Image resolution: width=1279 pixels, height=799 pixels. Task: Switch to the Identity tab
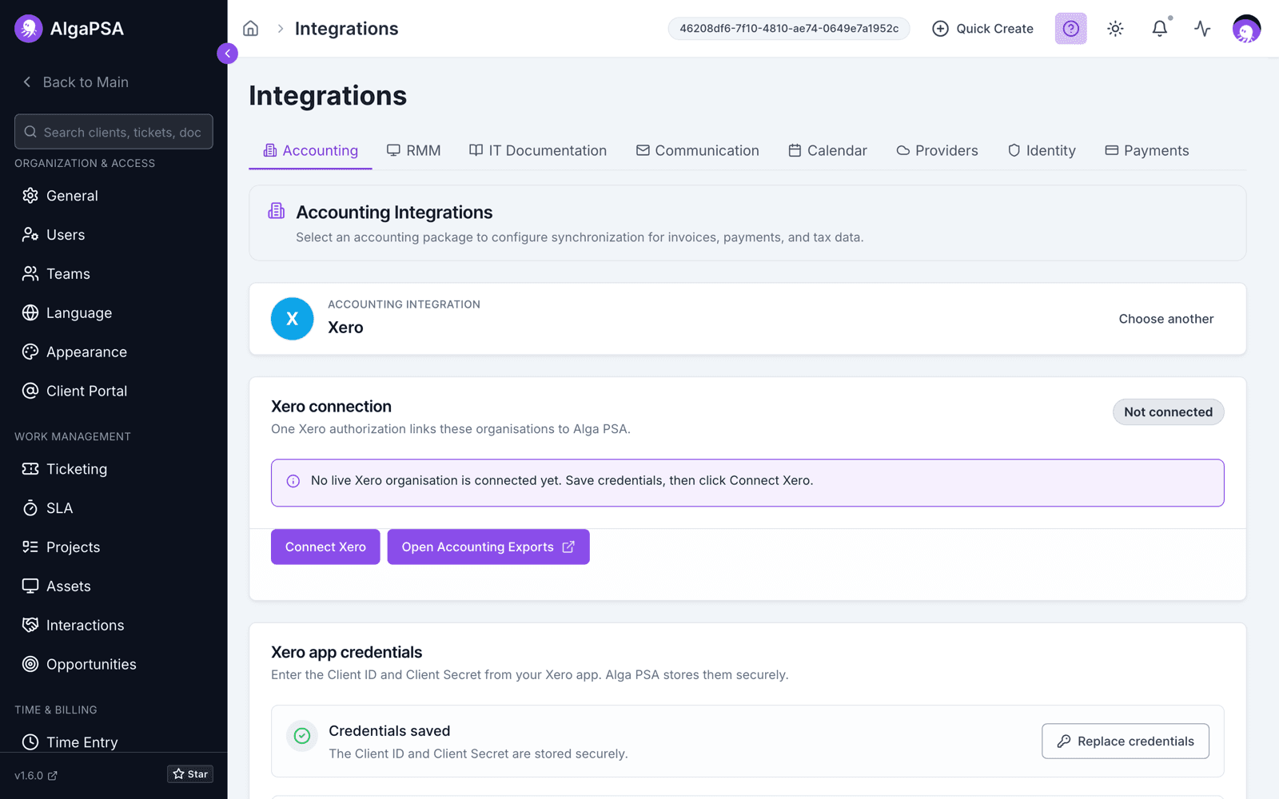coord(1042,151)
